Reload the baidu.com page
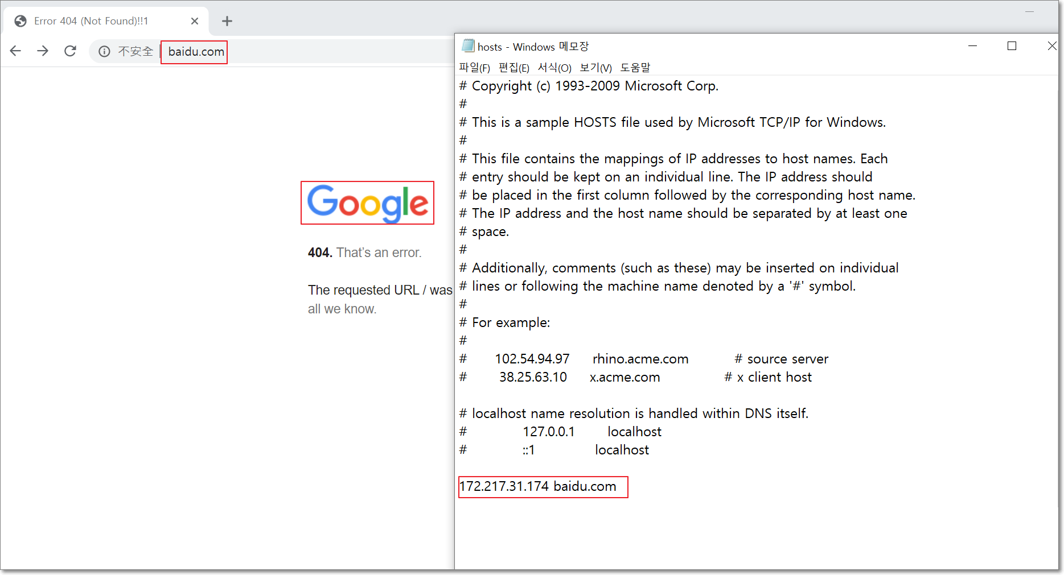1064x575 pixels. point(70,51)
